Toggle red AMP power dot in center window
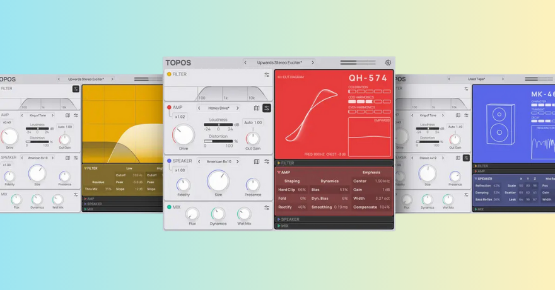555x290 pixels. [x=169, y=108]
